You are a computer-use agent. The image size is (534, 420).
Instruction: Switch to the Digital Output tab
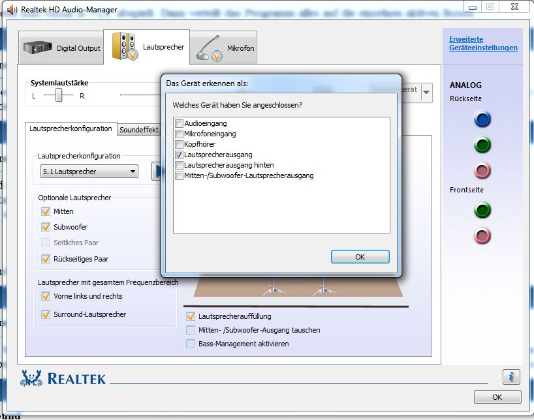pos(61,48)
